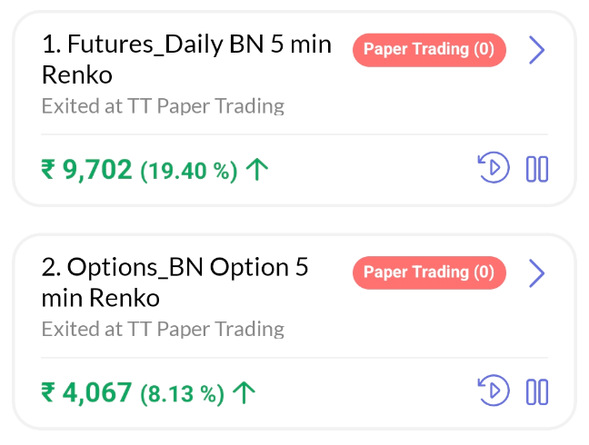Click replay icon on Options_BN Option strategy
589x445 pixels.
[493, 391]
